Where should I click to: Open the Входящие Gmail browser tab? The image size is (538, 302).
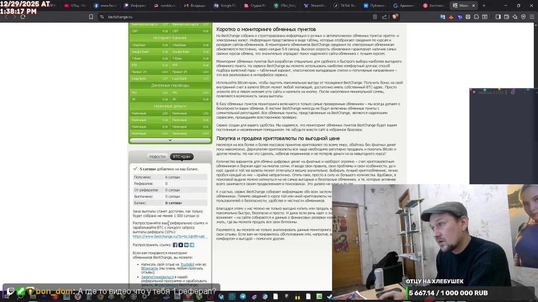tap(195, 5)
